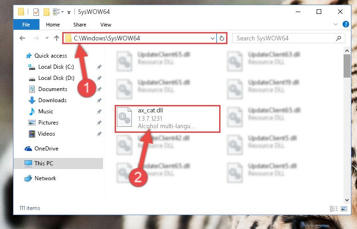Unpin Downloads from Quick access
Image resolution: width=357 pixels, height=229 pixels.
(x=99, y=100)
